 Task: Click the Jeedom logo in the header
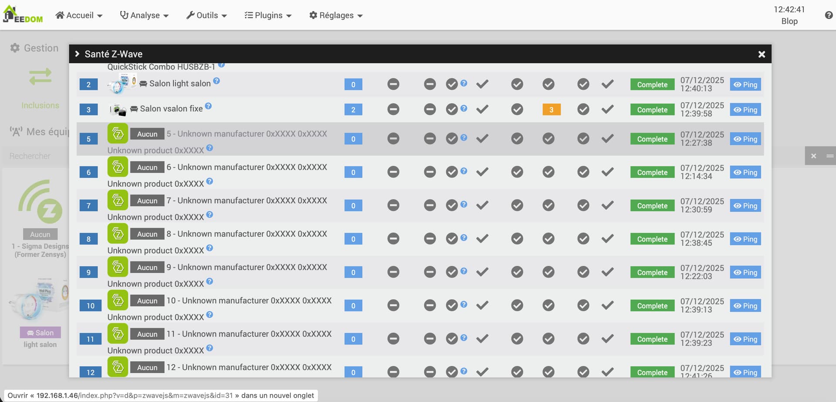tap(23, 15)
